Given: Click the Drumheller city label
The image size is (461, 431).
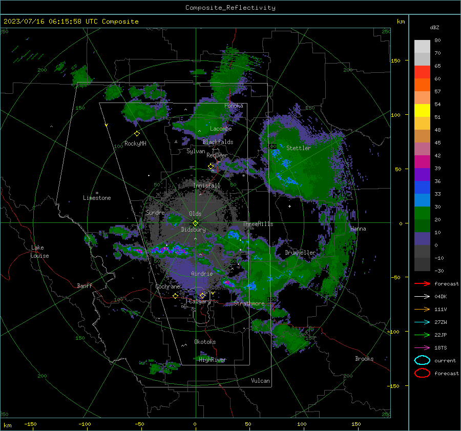Looking at the screenshot, I should click(x=300, y=253).
